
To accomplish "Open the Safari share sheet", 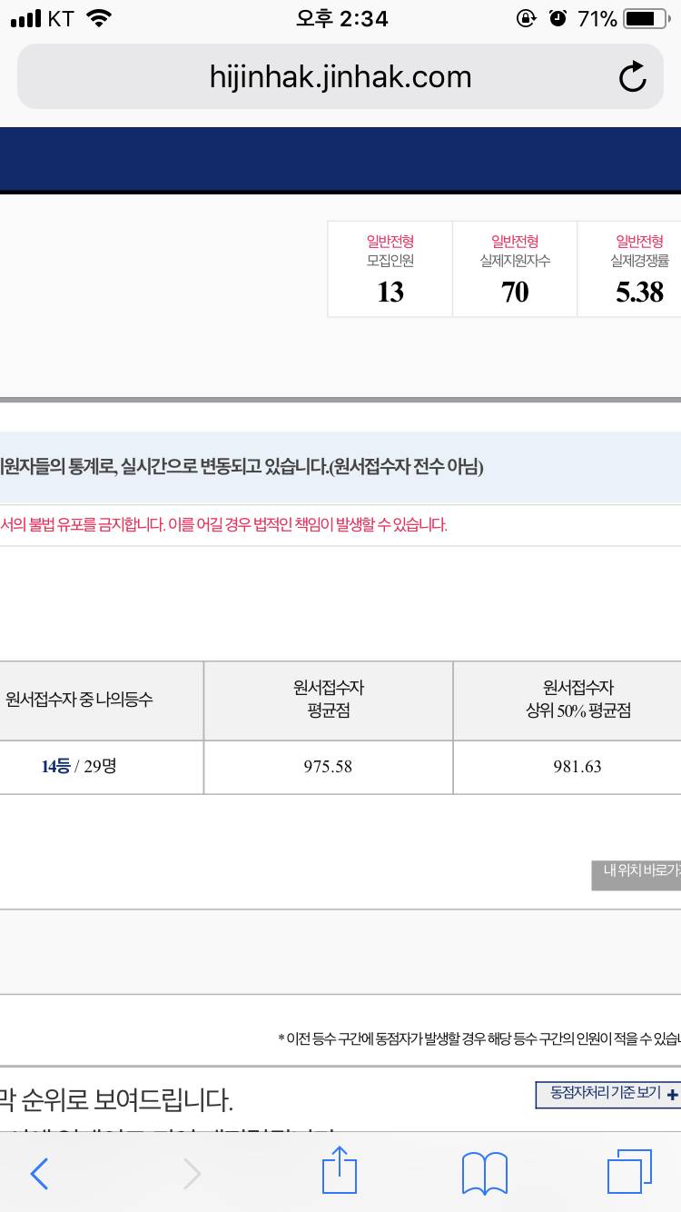I will pyautogui.click(x=339, y=1173).
